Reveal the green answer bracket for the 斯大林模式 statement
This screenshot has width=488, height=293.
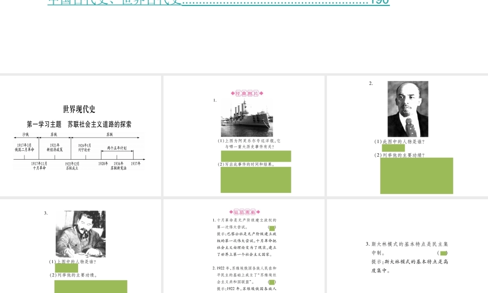pyautogui.click(x=443, y=253)
